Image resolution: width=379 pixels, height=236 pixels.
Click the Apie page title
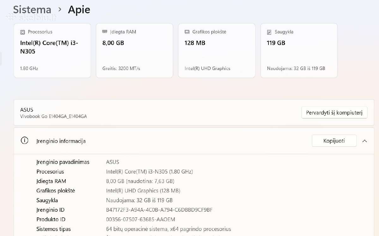click(x=79, y=10)
